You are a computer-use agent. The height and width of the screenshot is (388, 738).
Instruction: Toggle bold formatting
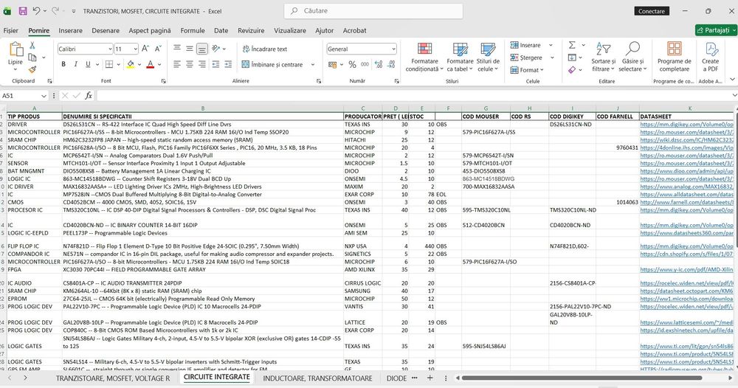pos(63,64)
